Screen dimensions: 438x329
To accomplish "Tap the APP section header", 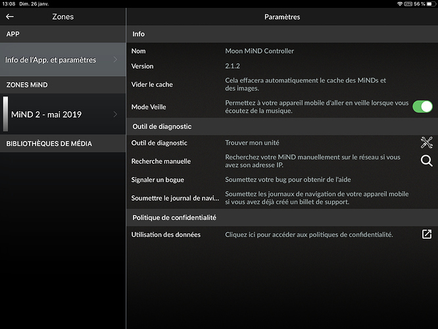I will click(63, 34).
